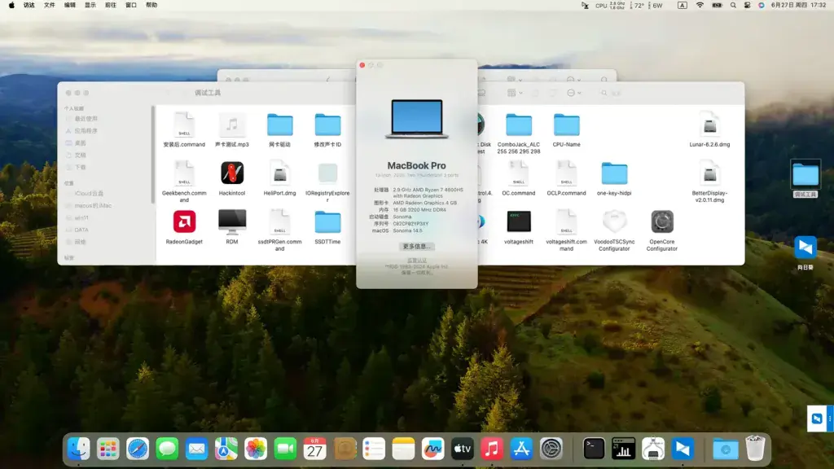Select the HeliPort.dmg file

pos(280,173)
